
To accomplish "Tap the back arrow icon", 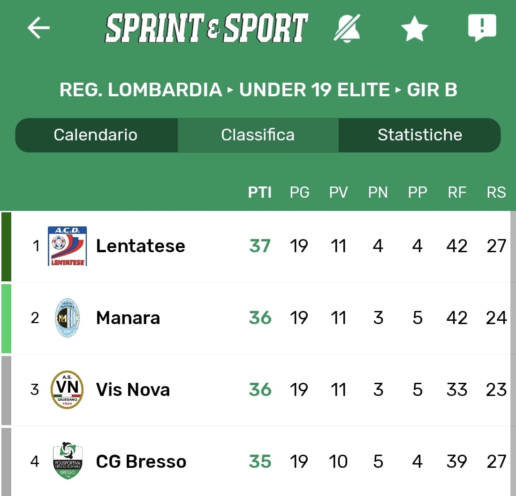I will 38,28.
